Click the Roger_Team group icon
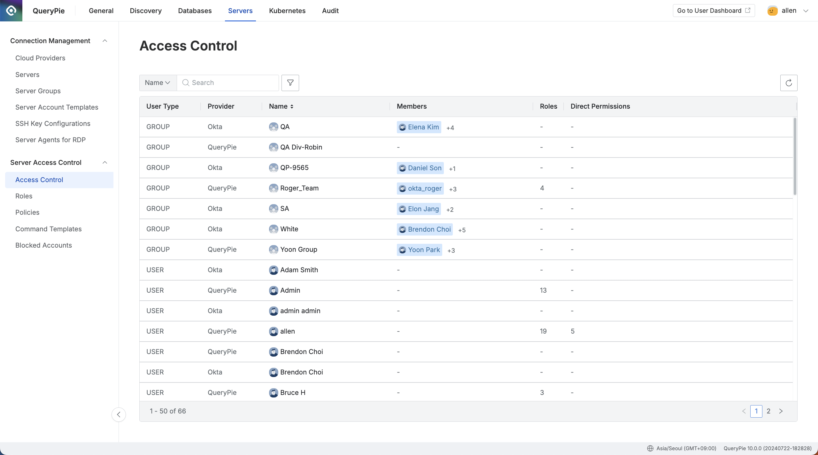818x455 pixels. tap(274, 188)
